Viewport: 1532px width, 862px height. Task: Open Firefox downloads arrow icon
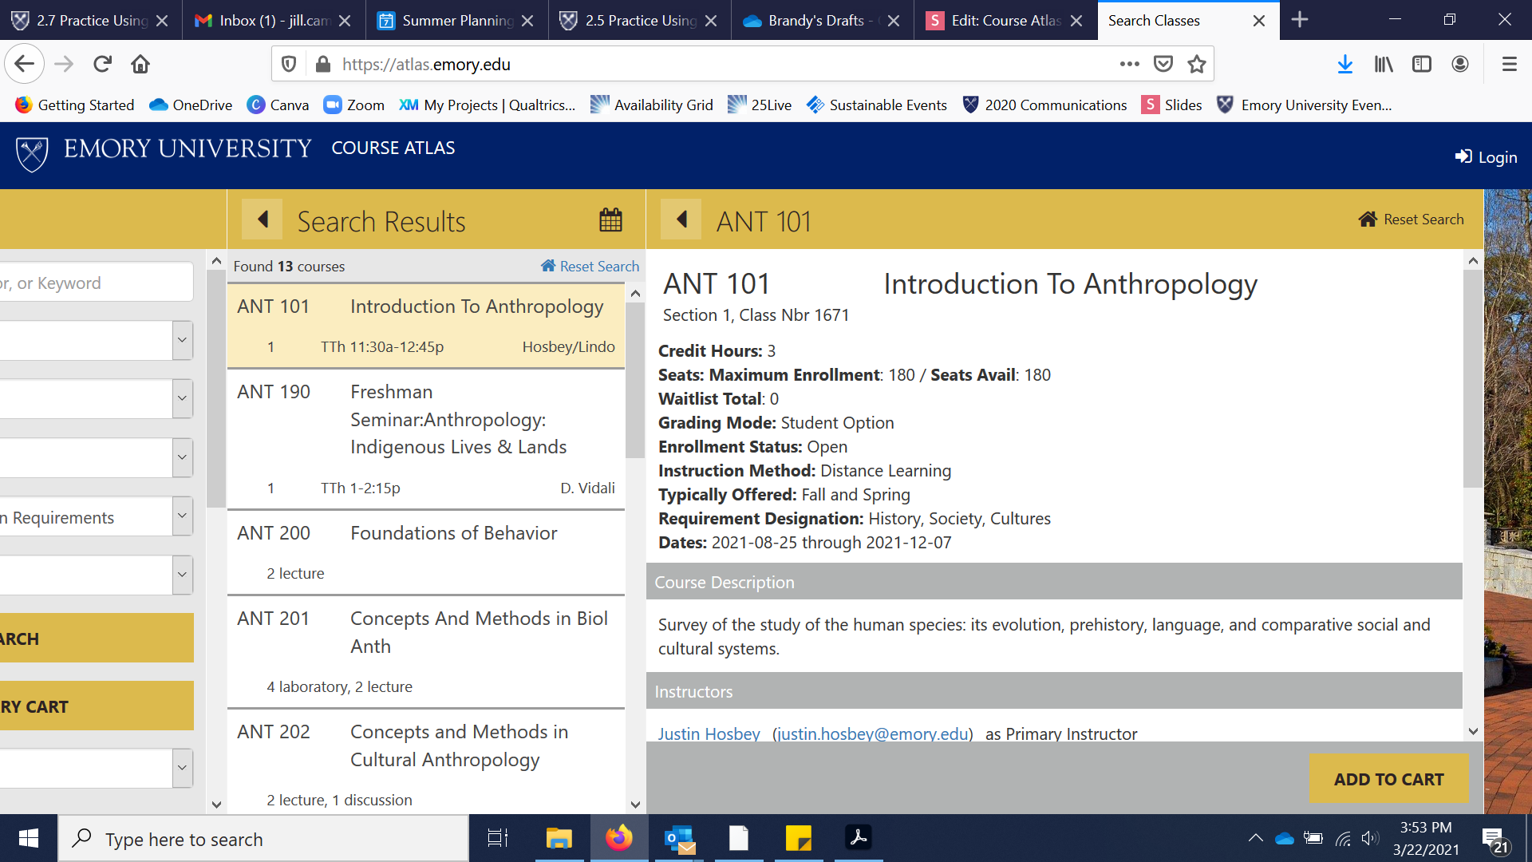pos(1344,64)
